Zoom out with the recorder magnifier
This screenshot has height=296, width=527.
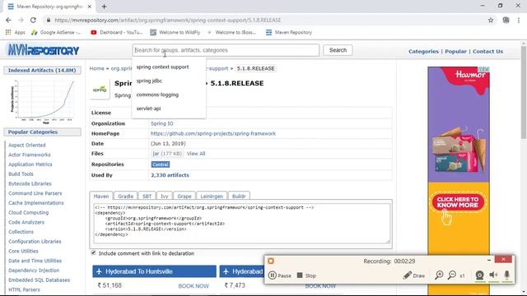pos(452,275)
